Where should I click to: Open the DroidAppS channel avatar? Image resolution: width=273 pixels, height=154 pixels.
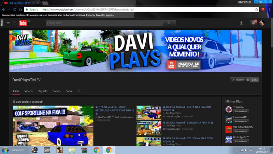click(x=229, y=139)
